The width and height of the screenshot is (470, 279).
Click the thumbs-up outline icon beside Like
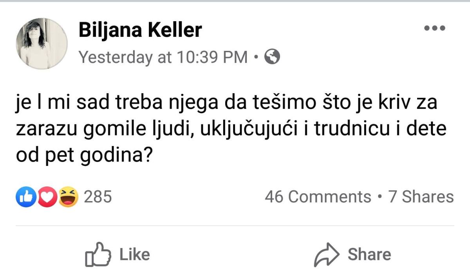pos(97,254)
